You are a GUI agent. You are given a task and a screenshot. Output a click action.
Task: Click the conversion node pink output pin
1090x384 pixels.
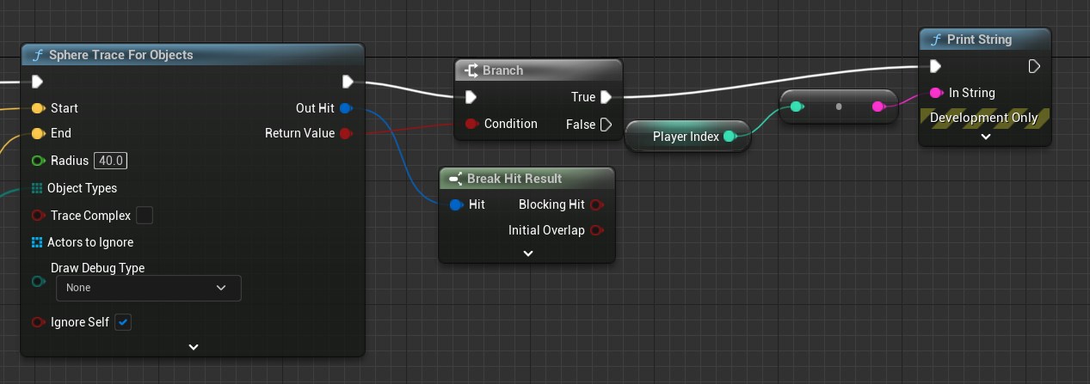(x=878, y=107)
